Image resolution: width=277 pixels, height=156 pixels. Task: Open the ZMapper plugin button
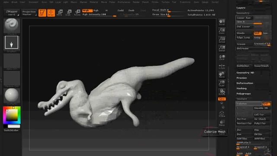point(12,13)
